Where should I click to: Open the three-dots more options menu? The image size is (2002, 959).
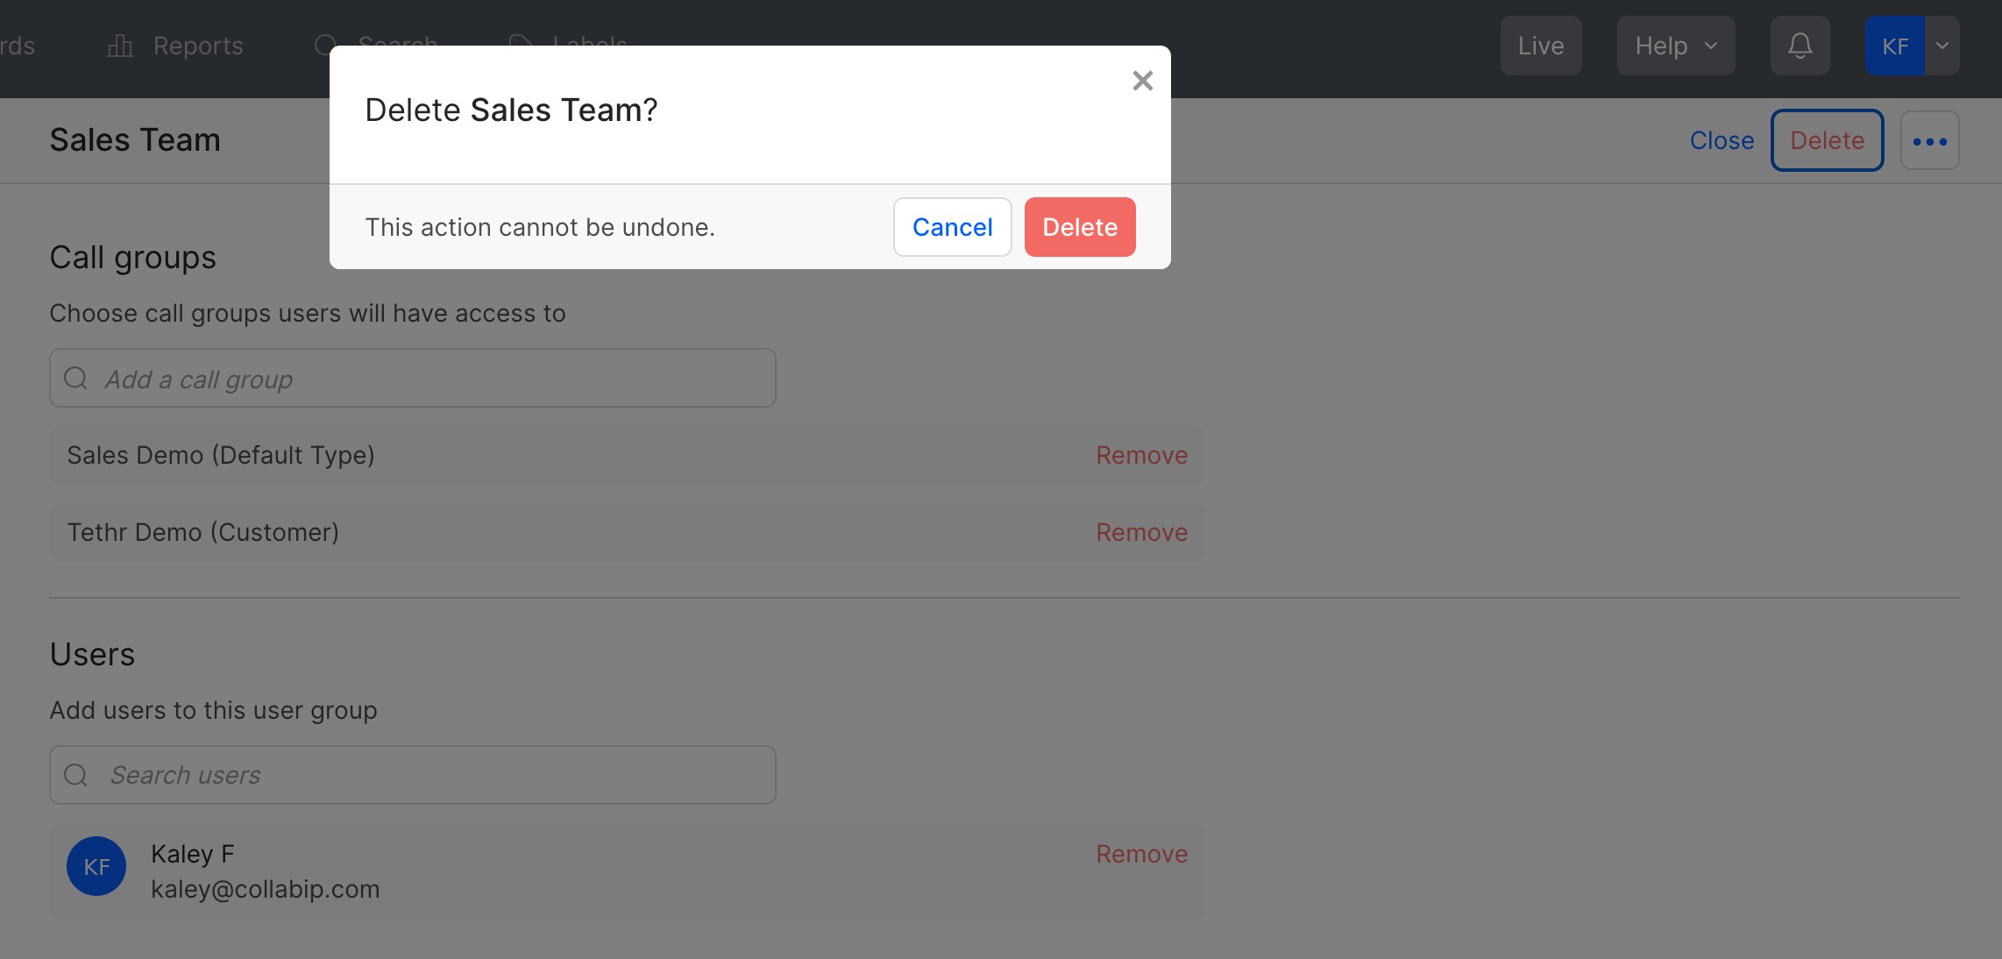tap(1929, 141)
